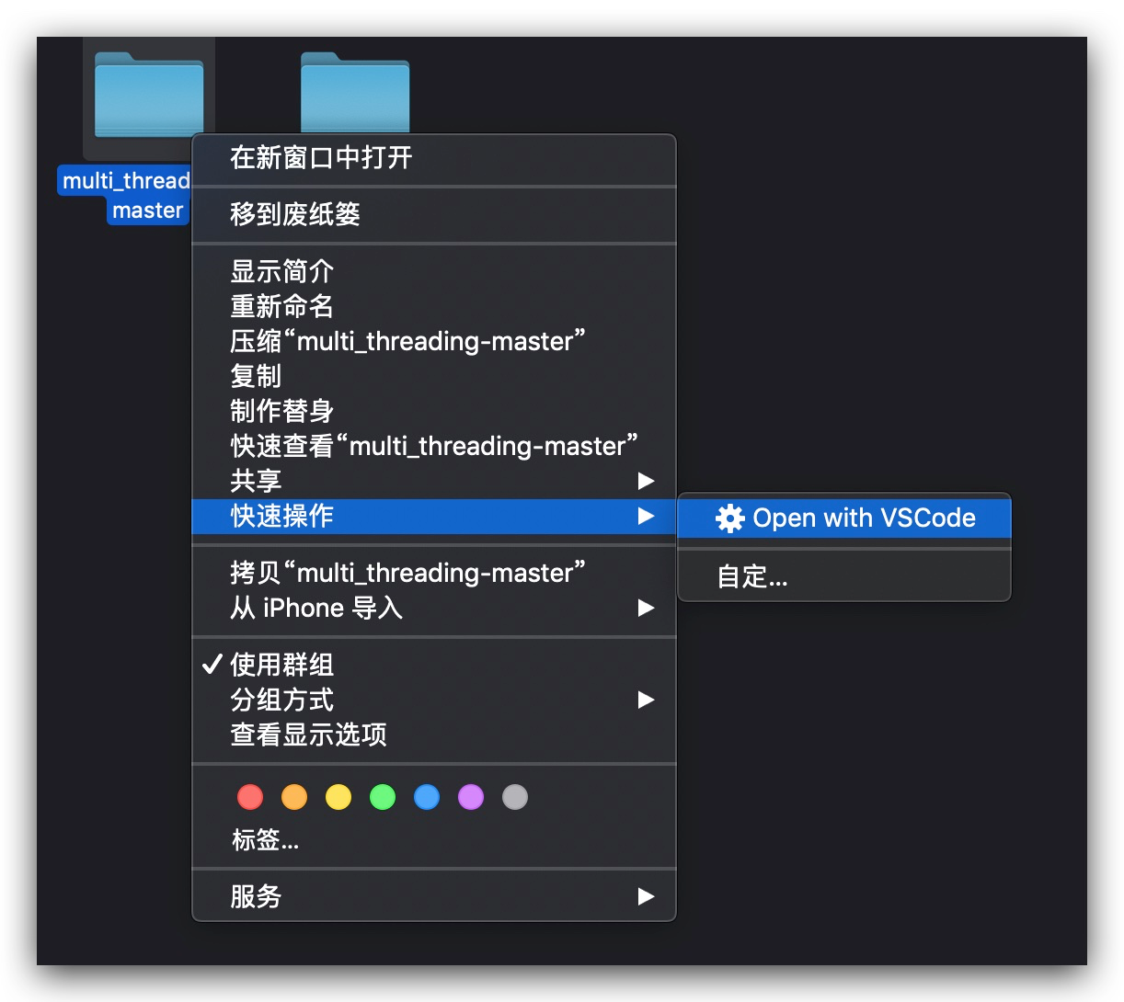Apply the blue color tag
Viewport: 1124px width, 1002px height.
click(x=426, y=797)
